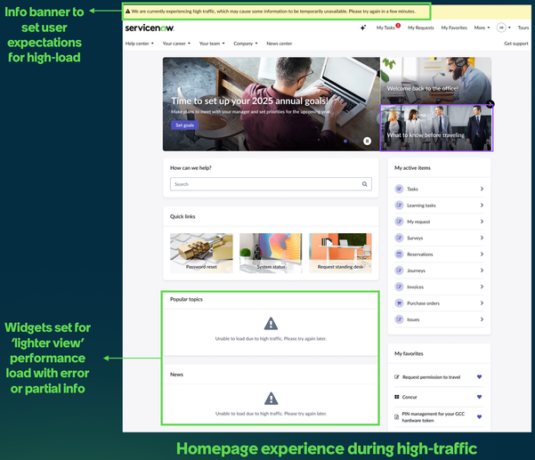Open the More dropdown menu
The width and height of the screenshot is (535, 460).
[482, 28]
